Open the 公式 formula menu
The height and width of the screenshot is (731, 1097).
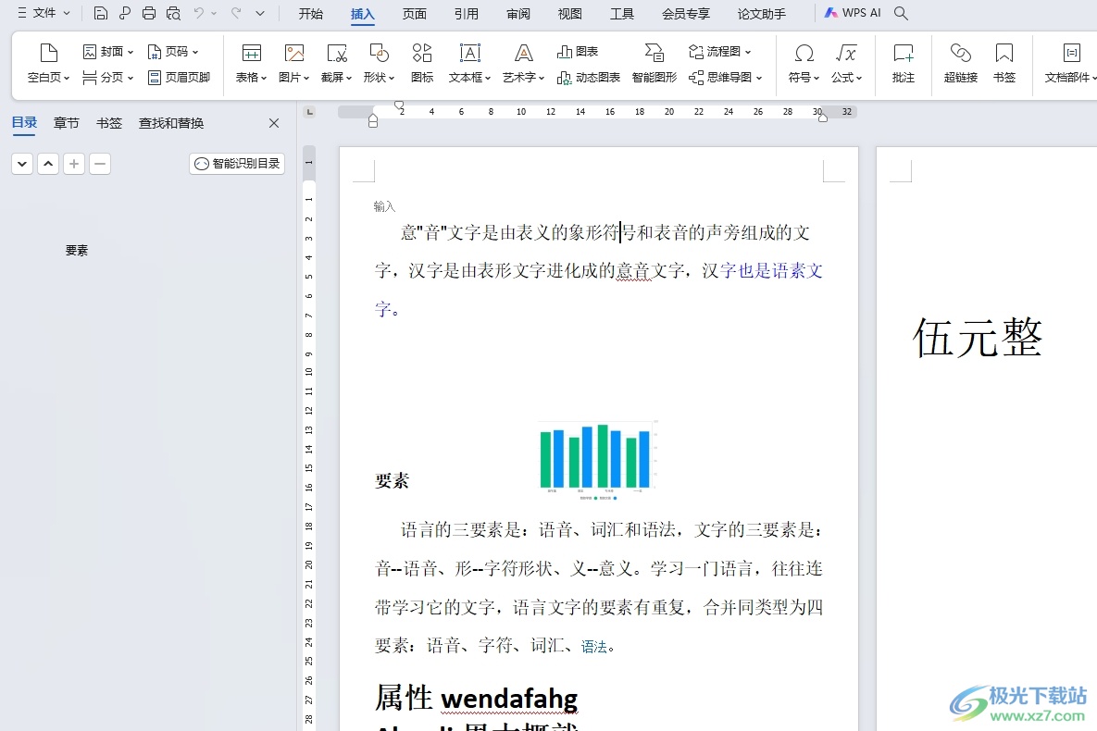846,63
